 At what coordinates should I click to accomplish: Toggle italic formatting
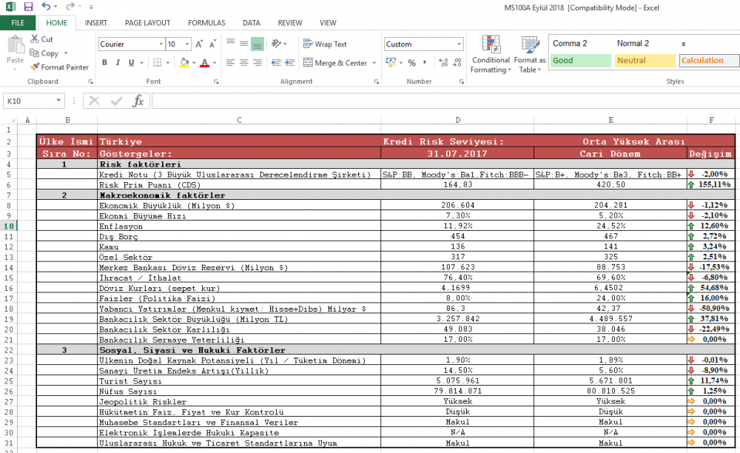(118, 63)
